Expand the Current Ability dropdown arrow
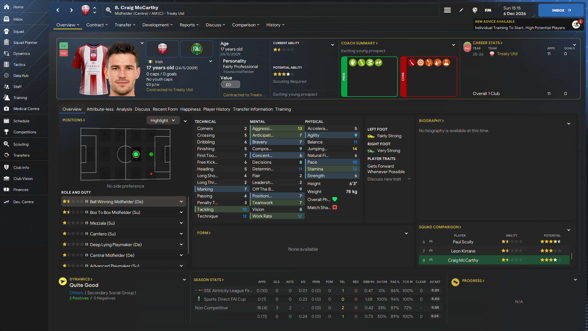 (333, 45)
